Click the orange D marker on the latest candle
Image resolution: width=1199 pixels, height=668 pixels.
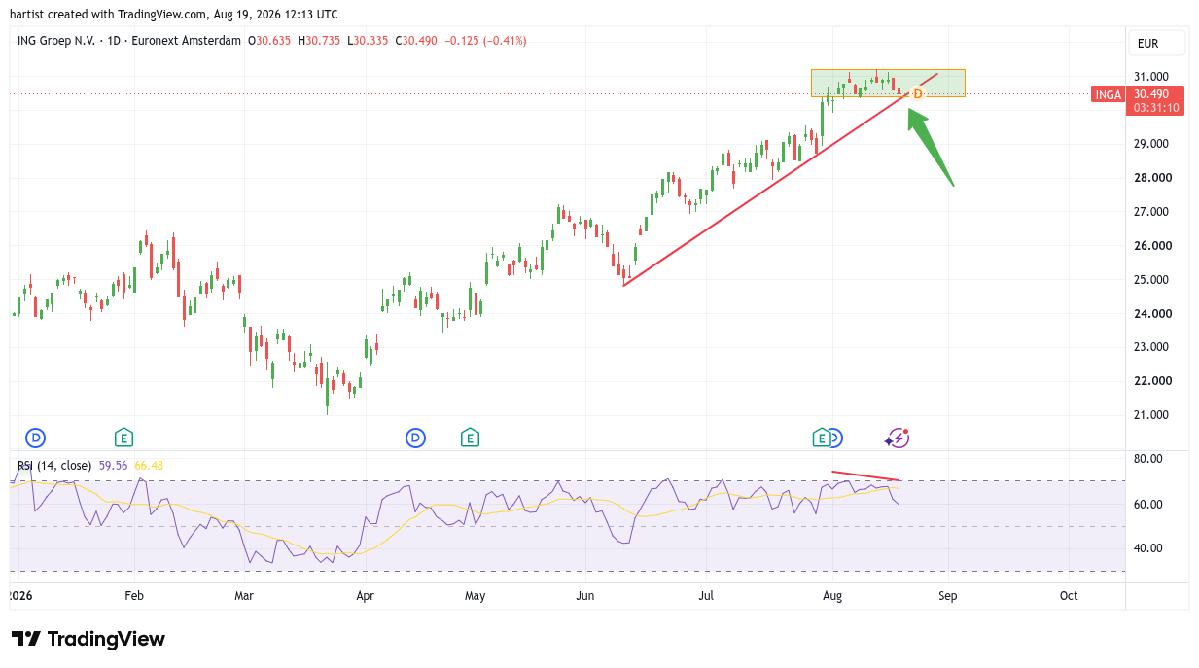(x=917, y=94)
